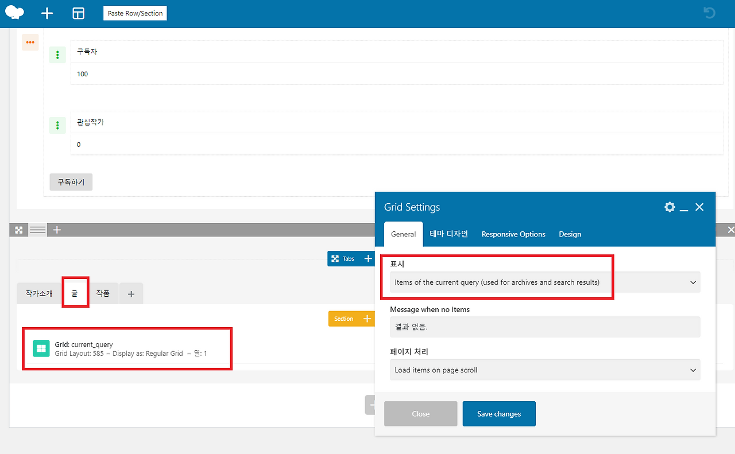735x454 pixels.
Task: Click the Message when no items field
Action: point(545,327)
